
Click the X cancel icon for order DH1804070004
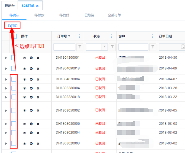coord(38,79)
